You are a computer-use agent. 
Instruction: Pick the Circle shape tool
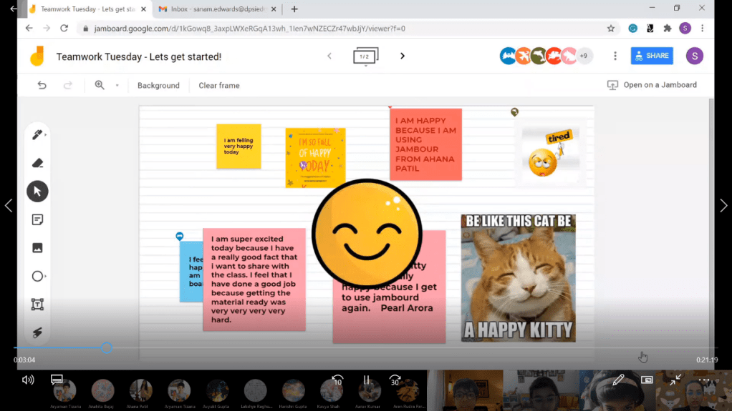[x=37, y=277]
